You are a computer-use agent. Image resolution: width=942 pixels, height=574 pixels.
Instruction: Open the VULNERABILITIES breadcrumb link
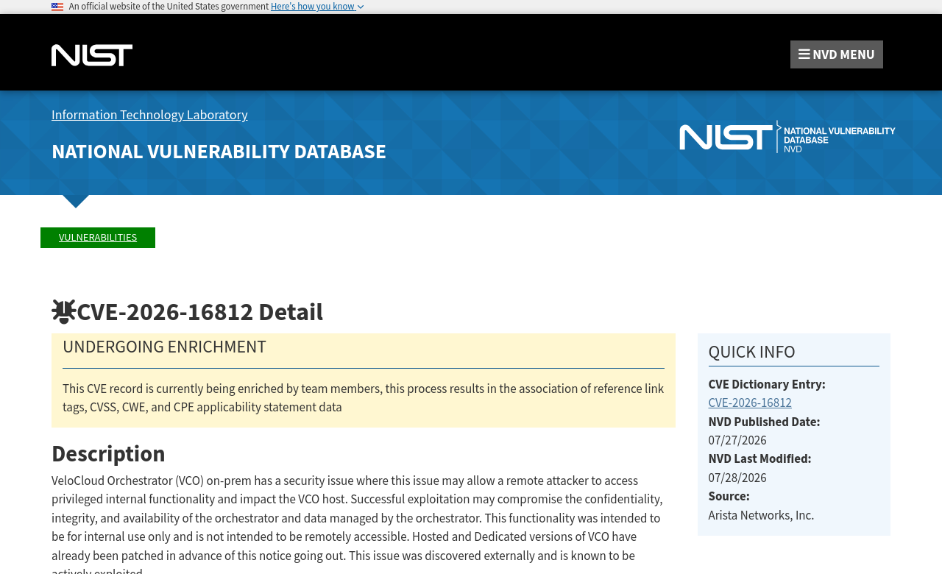point(98,238)
